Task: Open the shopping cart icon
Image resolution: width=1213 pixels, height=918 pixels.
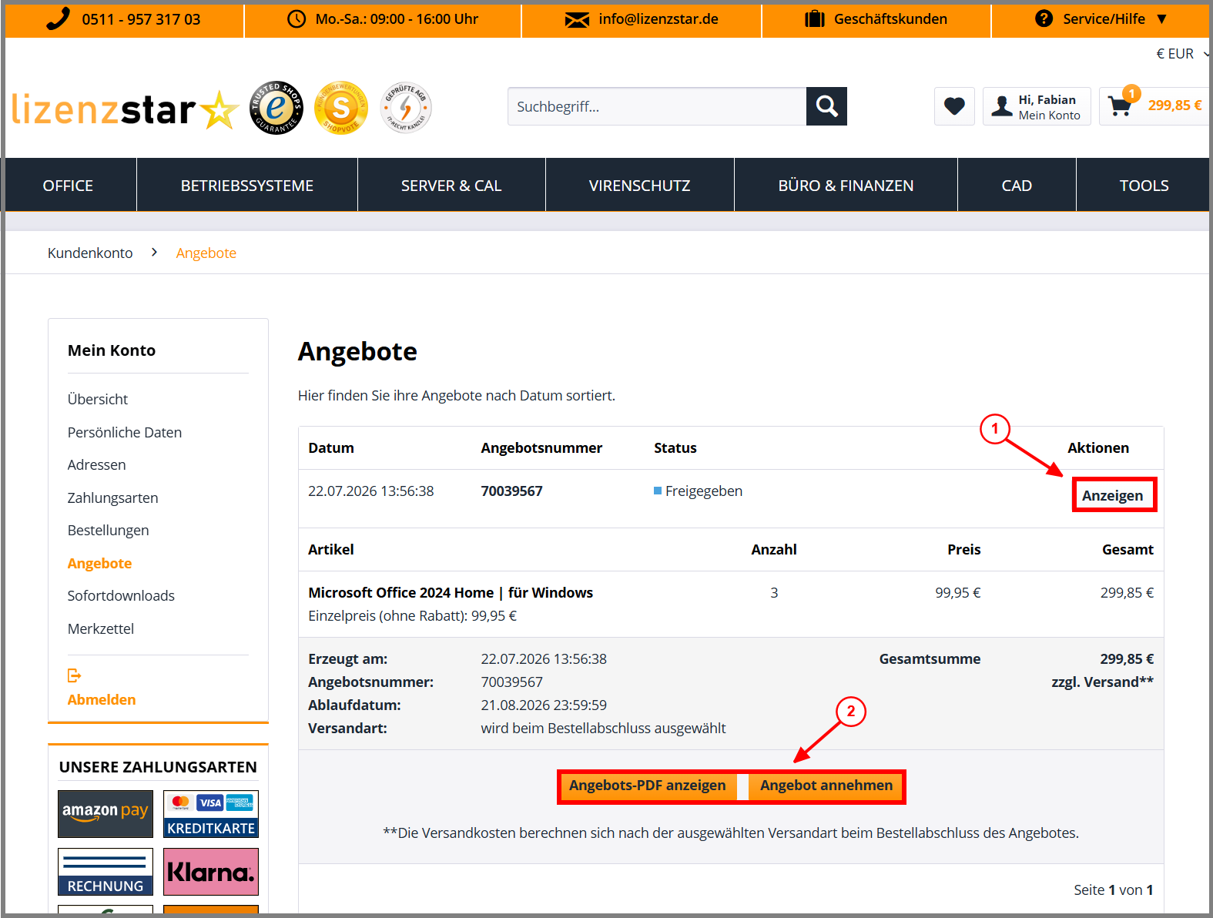Action: tap(1120, 106)
